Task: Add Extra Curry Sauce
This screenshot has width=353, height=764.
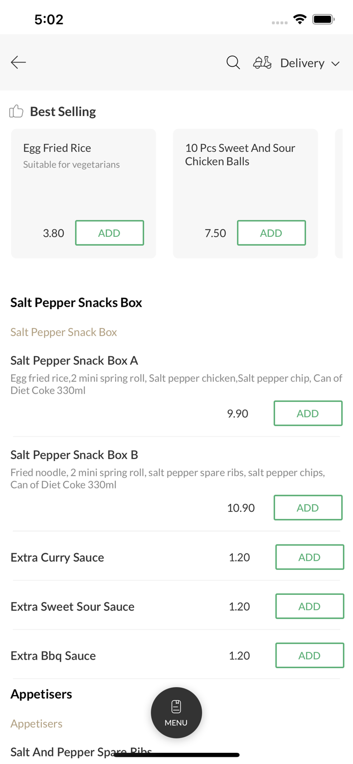Action: tap(309, 557)
